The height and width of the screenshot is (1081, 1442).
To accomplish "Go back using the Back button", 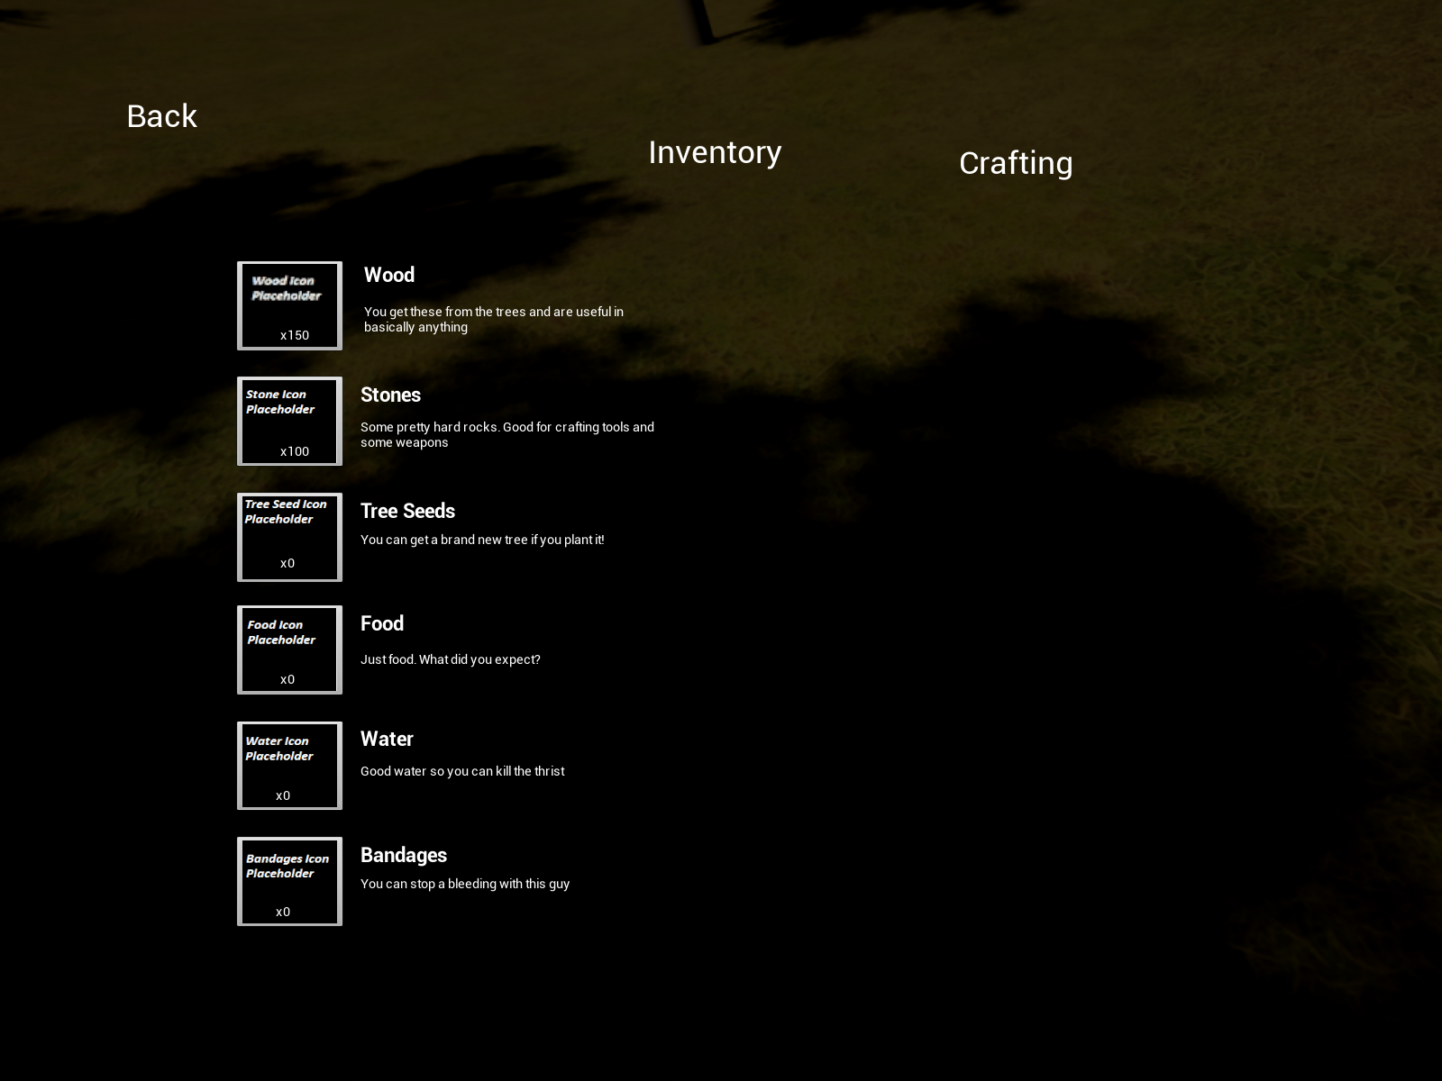I will coord(161,116).
